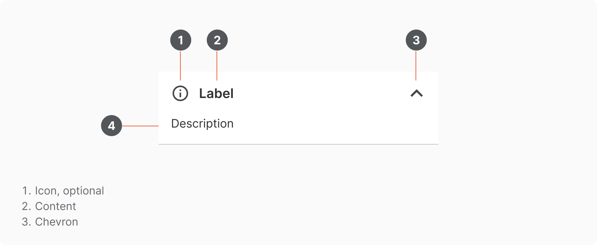The image size is (597, 245).
Task: Click the red connector line under badge 2
Action: (217, 65)
